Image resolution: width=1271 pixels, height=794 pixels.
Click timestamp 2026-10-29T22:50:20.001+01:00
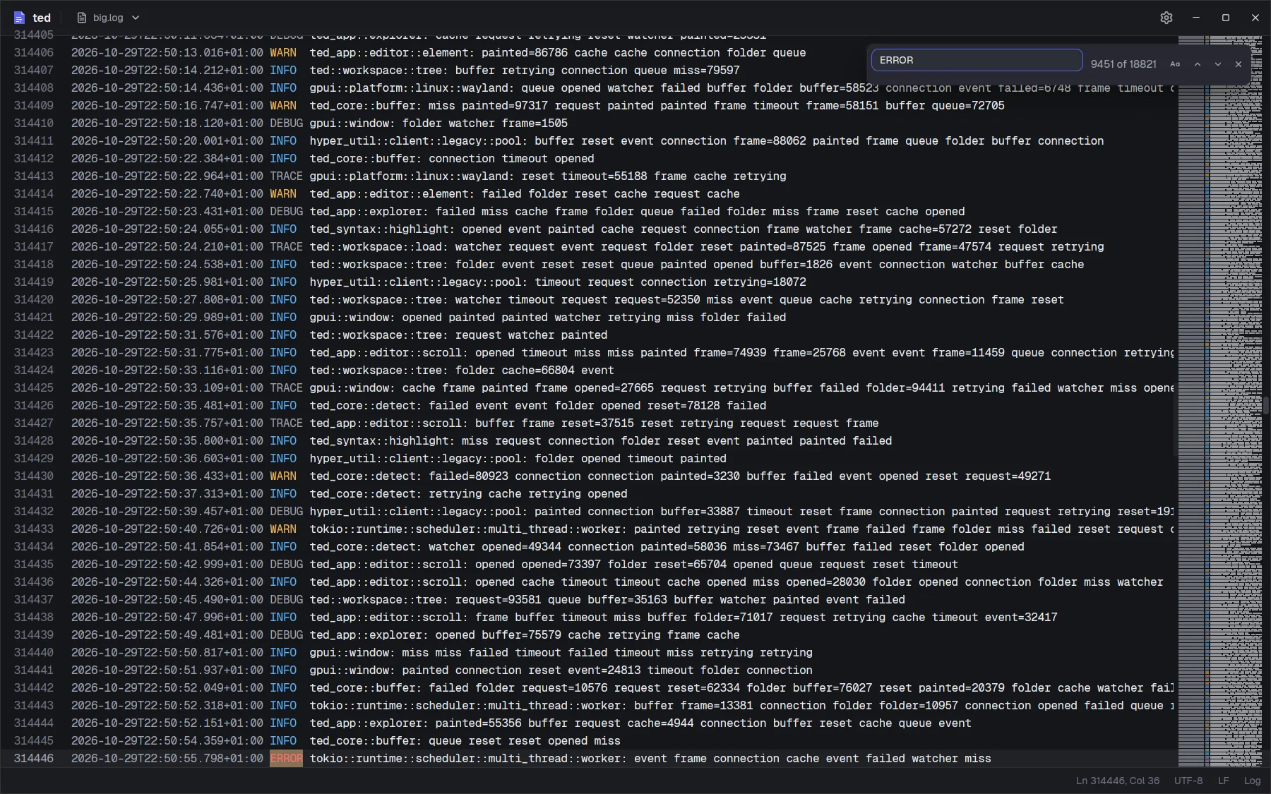(167, 141)
